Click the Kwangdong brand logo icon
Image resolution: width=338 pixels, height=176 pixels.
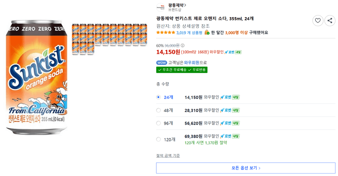pyautogui.click(x=160, y=7)
